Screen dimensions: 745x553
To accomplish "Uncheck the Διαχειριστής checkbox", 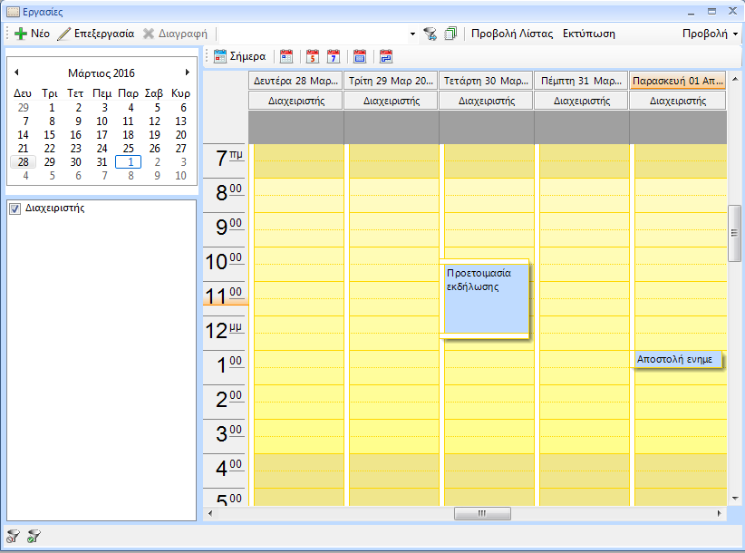I will pos(15,209).
